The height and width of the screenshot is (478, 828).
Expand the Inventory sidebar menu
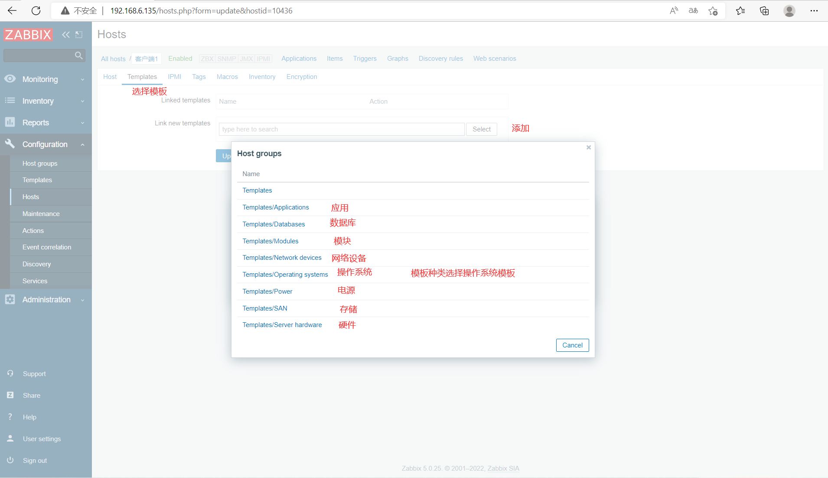[46, 101]
